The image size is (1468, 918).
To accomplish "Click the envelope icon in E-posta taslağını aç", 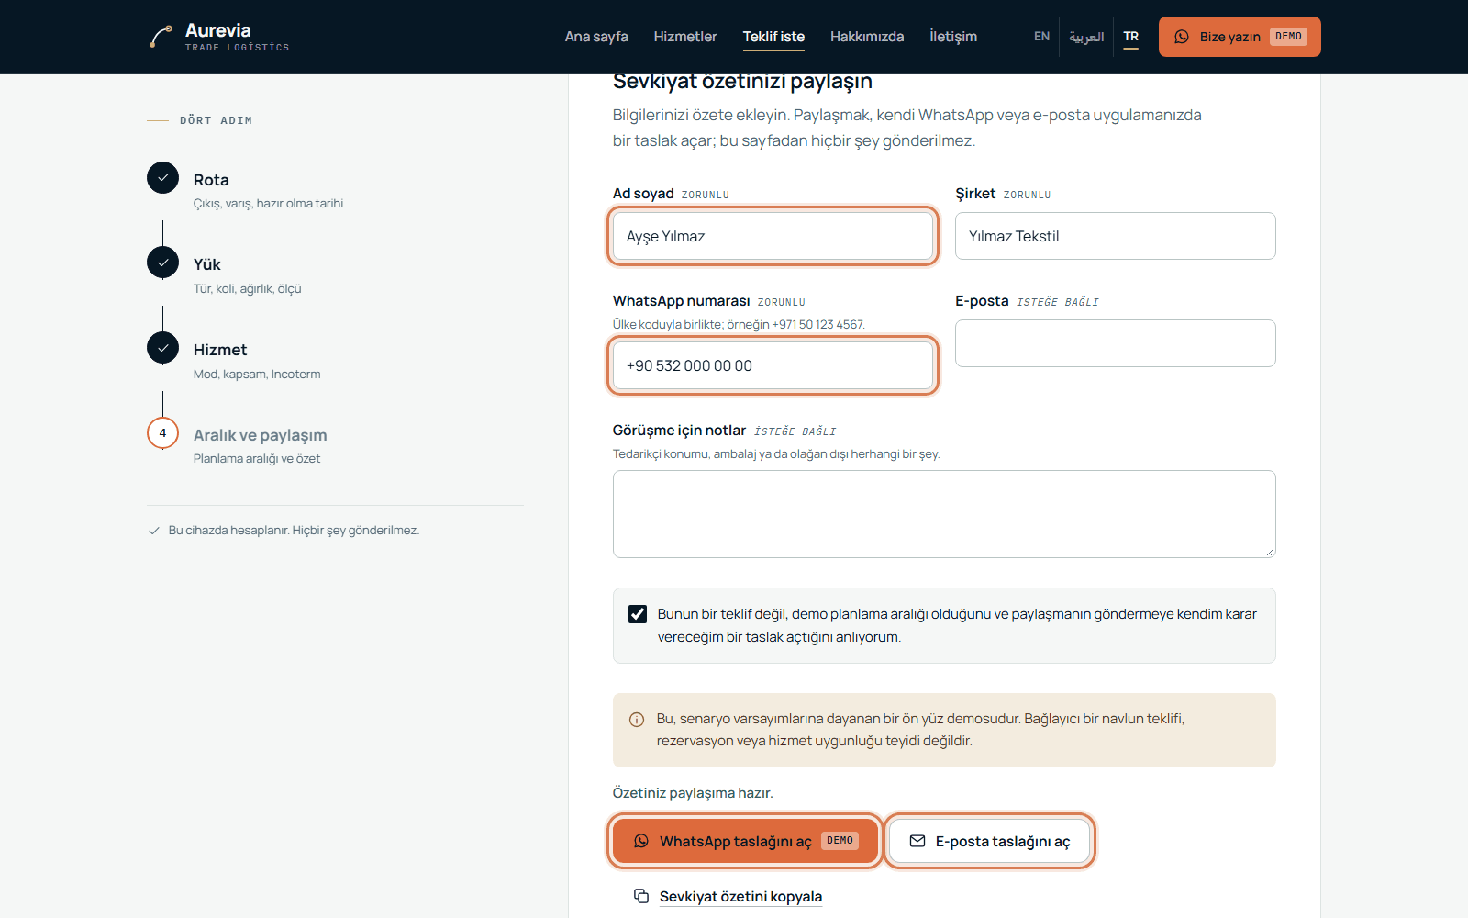I will click(x=917, y=841).
